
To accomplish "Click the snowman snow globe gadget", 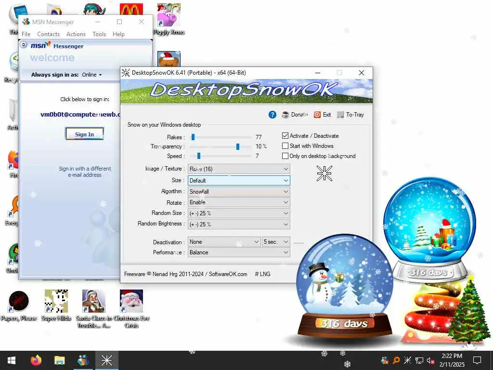I will (x=345, y=286).
